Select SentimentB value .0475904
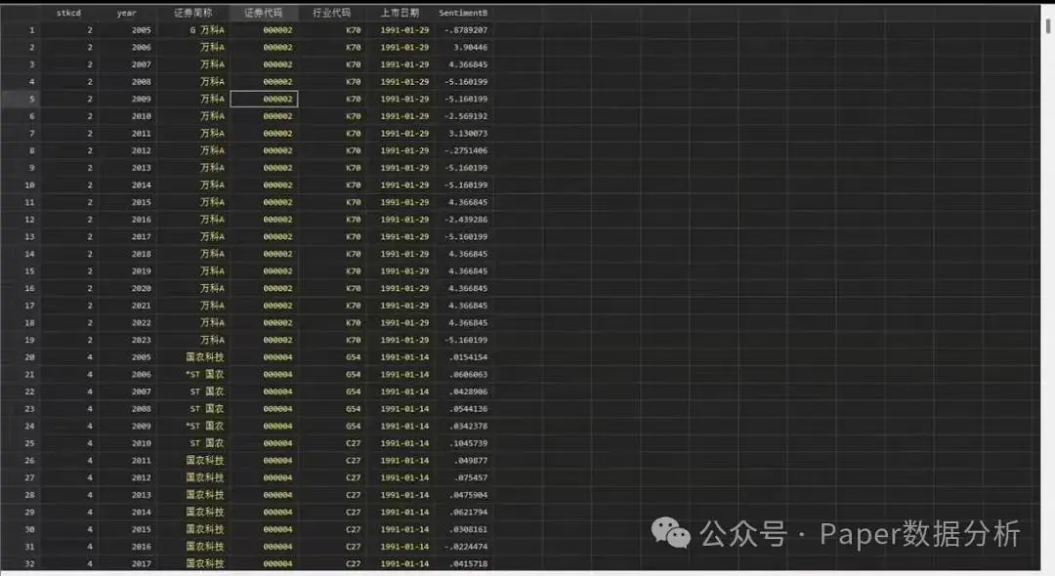Image resolution: width=1055 pixels, height=576 pixels. 468,495
